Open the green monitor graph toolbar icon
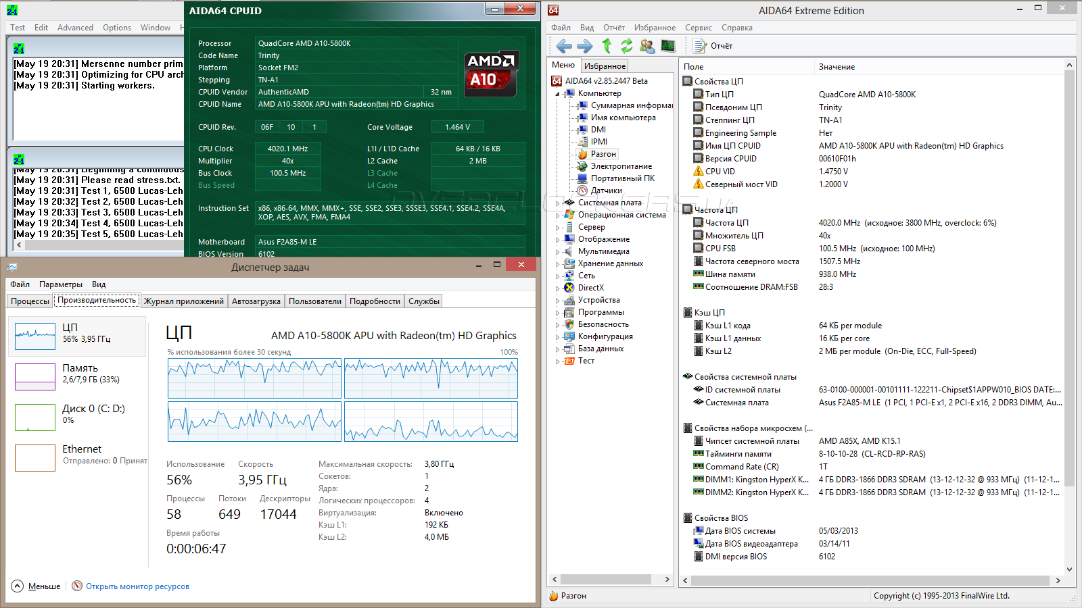 (668, 46)
